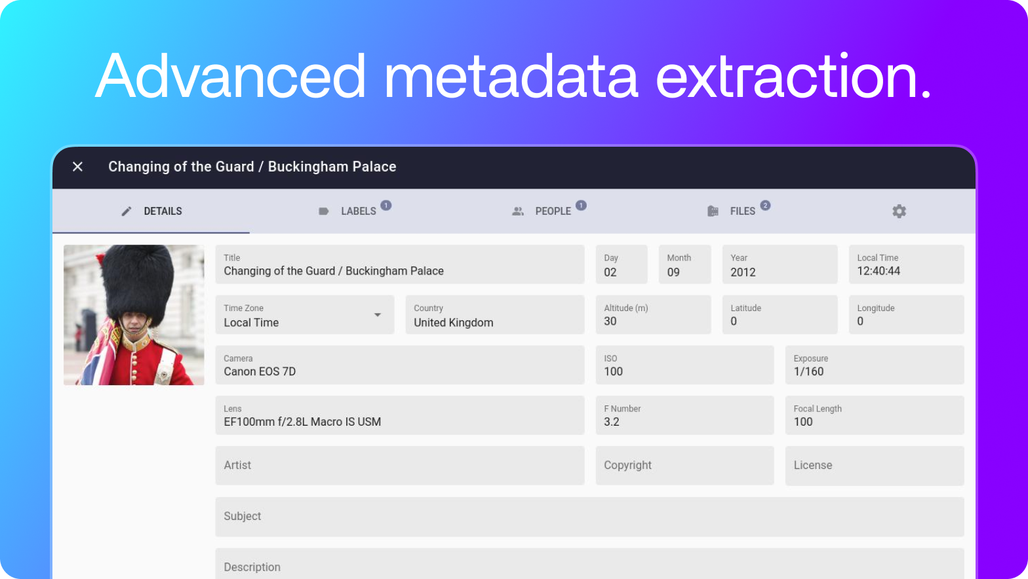
Task: Close the photo edit dialog
Action: (77, 166)
